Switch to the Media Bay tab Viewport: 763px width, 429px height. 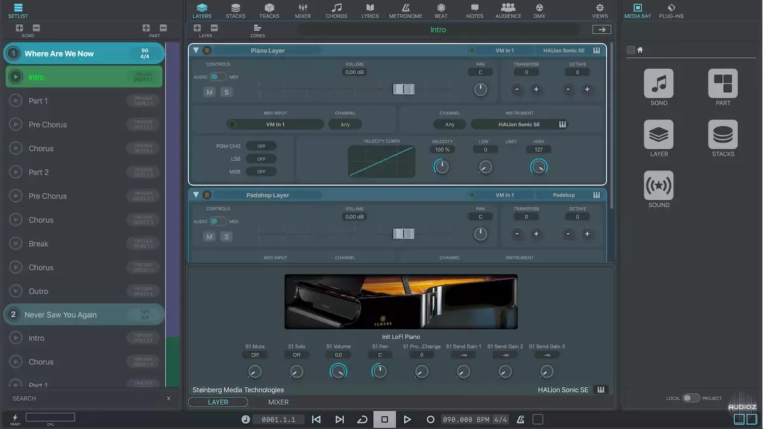(638, 10)
